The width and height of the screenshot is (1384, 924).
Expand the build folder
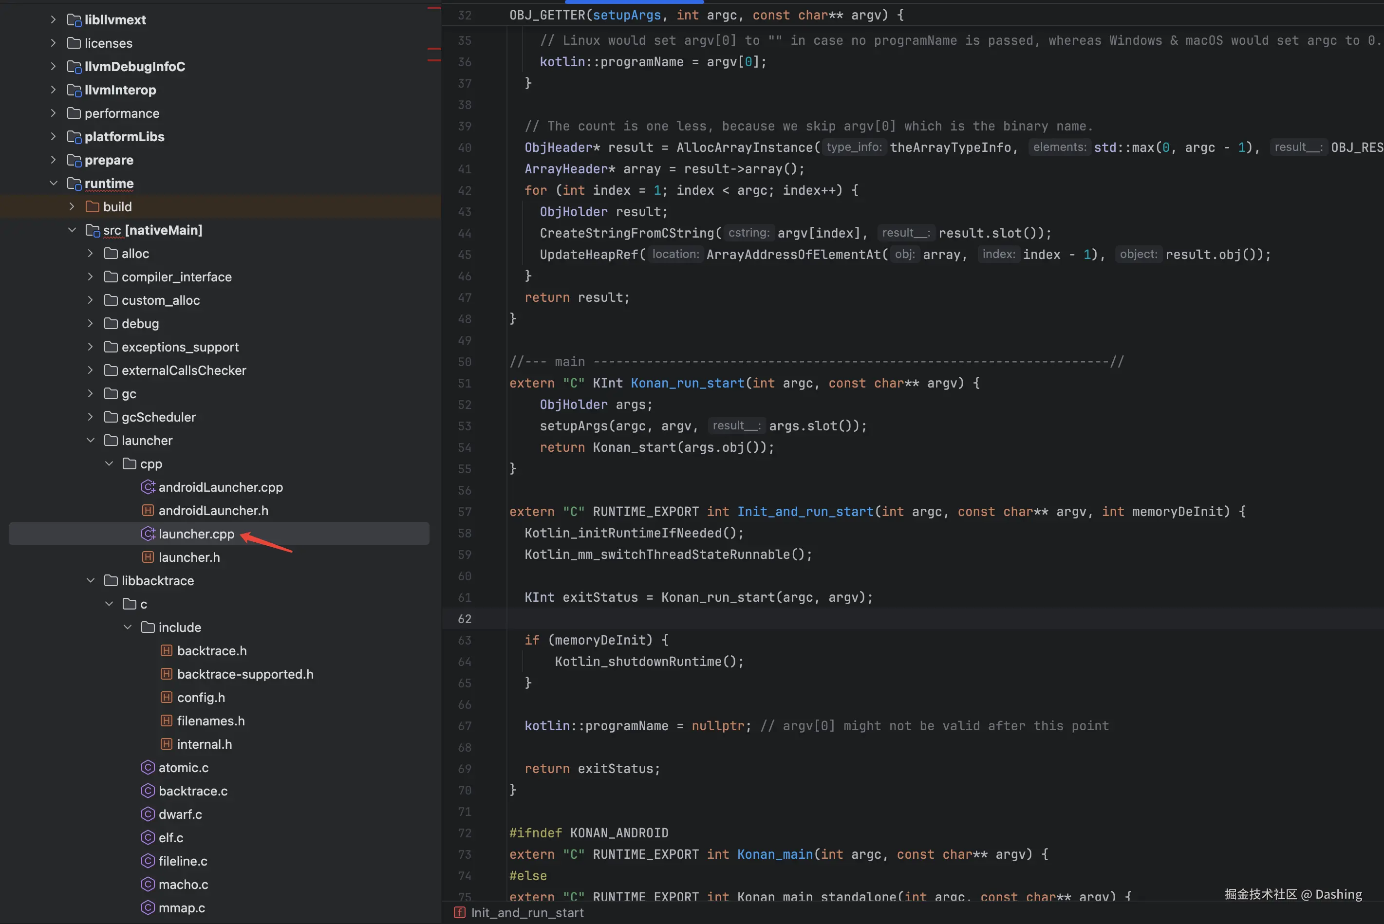pos(72,207)
